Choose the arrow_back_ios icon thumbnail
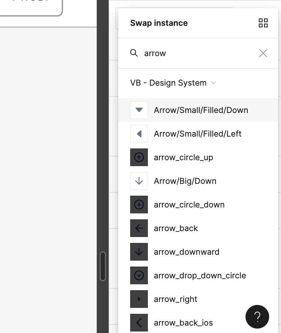The image size is (281, 333). coord(139,323)
